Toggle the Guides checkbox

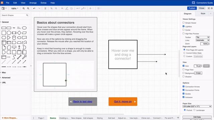pyautogui.click(x=184, y=94)
